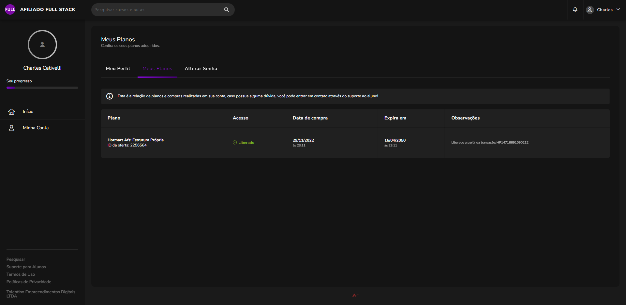Open the Termos de Uso link
The width and height of the screenshot is (626, 305).
(x=21, y=274)
